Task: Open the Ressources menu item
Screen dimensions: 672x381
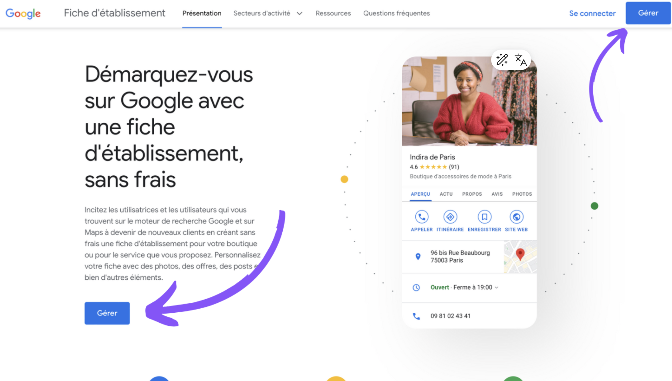Action: coord(333,13)
